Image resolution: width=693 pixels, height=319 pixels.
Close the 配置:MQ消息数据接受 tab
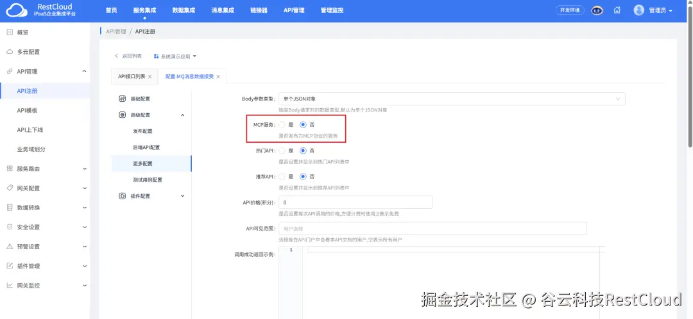click(218, 77)
